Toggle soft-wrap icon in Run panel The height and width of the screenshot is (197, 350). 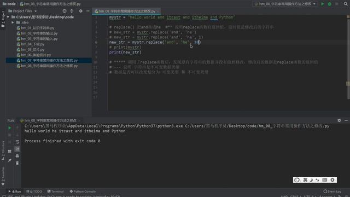17,142
